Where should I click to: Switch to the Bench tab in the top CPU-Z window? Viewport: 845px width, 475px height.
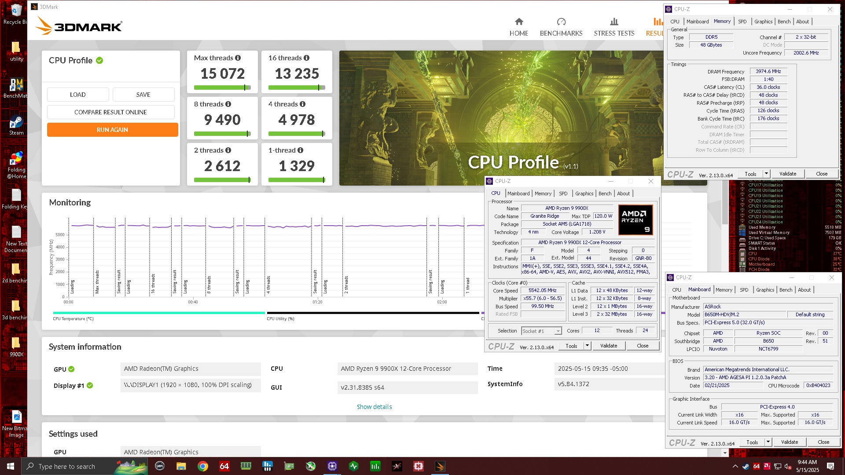pos(784,22)
